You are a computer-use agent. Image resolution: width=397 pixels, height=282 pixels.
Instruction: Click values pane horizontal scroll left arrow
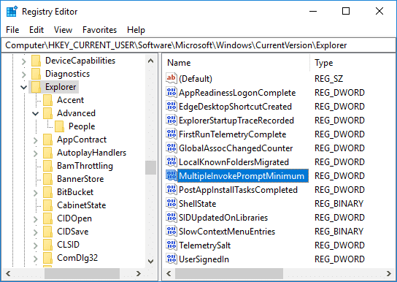[169, 274]
